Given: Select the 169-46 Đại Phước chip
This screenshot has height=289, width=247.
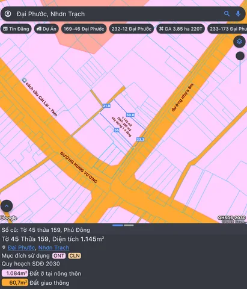Looking at the screenshot, I should pos(84,29).
